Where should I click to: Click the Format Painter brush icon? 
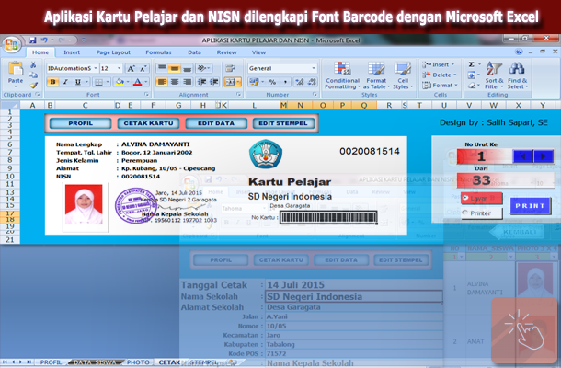point(33,86)
